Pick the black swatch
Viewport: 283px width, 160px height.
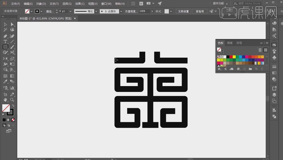pyautogui.click(x=228, y=57)
